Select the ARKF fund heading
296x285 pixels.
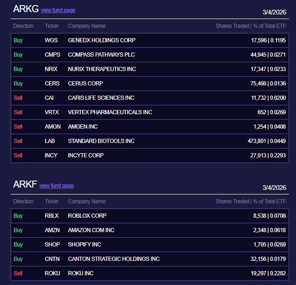click(25, 184)
